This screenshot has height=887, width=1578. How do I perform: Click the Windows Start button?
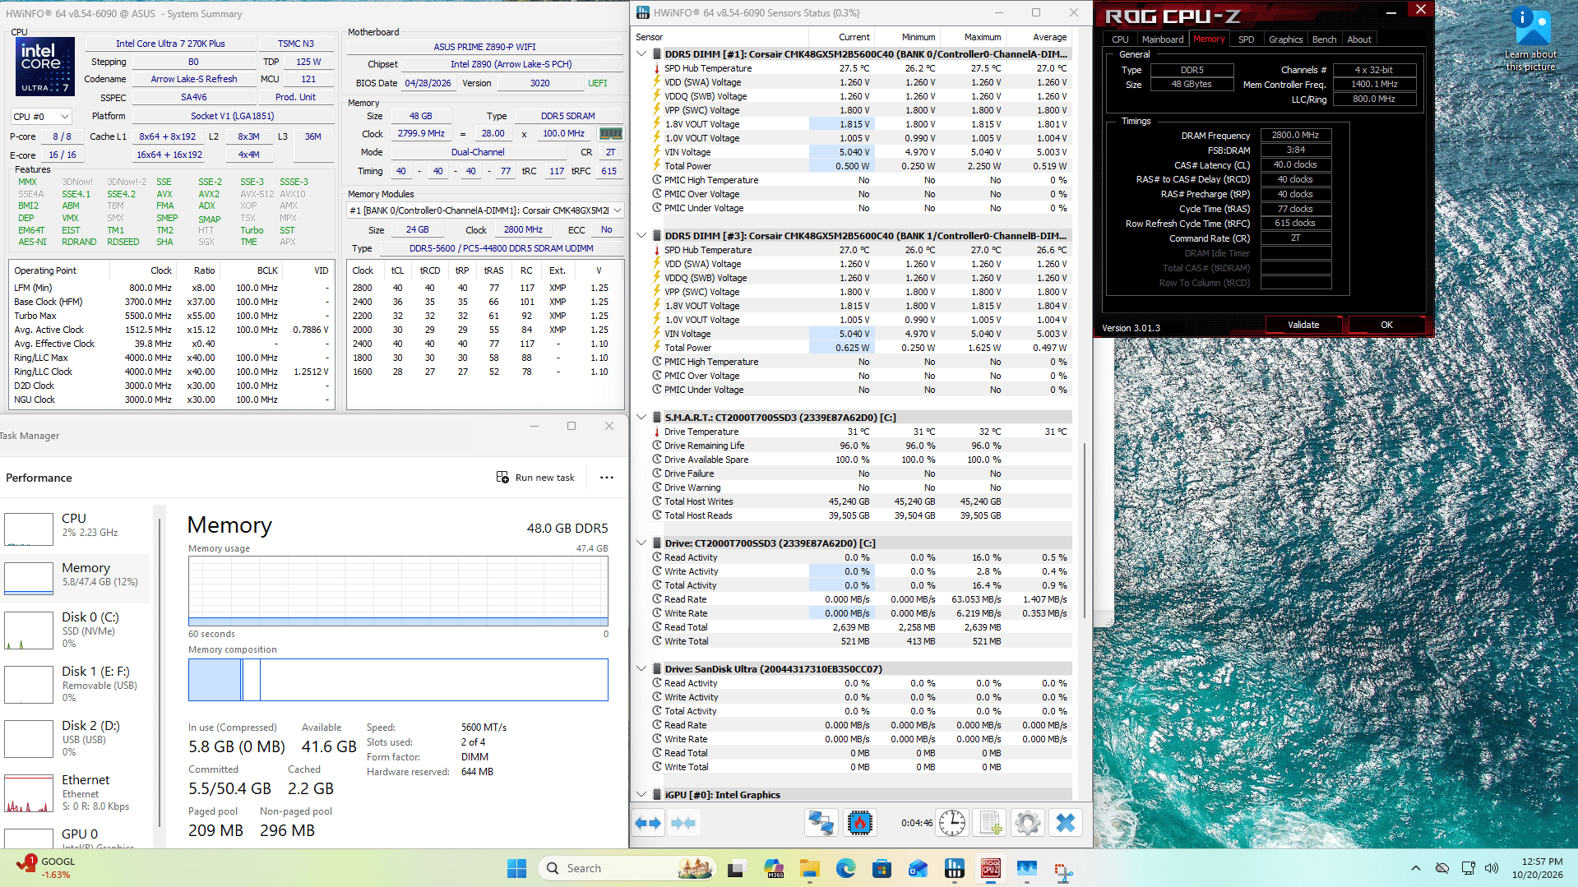tap(516, 868)
